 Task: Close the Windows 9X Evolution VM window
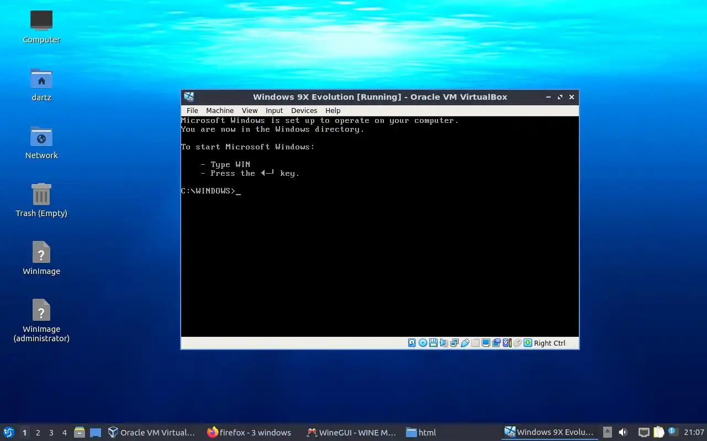click(x=572, y=97)
